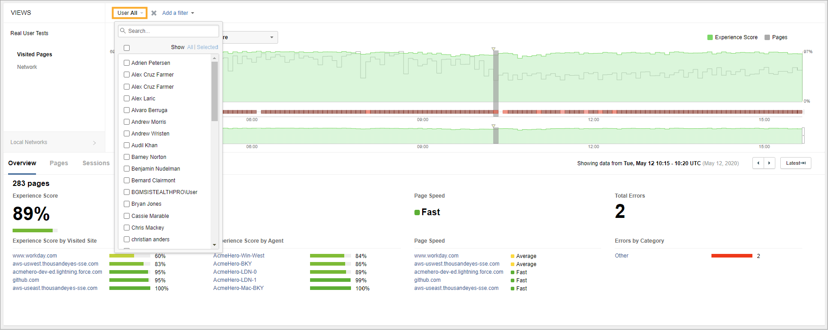Go to next time interval arrow
This screenshot has width=828, height=330.
pos(769,163)
